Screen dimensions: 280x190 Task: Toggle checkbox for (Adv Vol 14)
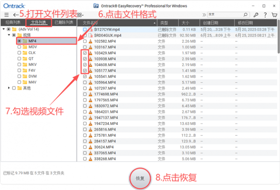[9, 29]
